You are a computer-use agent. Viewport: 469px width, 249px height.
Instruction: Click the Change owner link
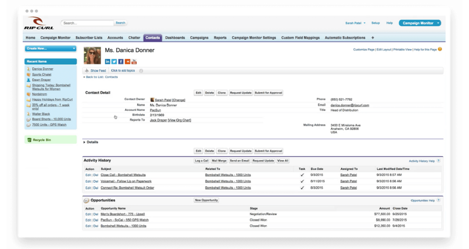click(x=179, y=100)
